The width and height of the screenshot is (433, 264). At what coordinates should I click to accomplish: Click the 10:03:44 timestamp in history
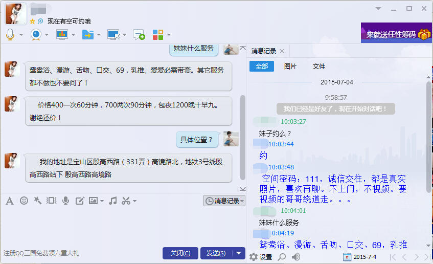click(281, 144)
